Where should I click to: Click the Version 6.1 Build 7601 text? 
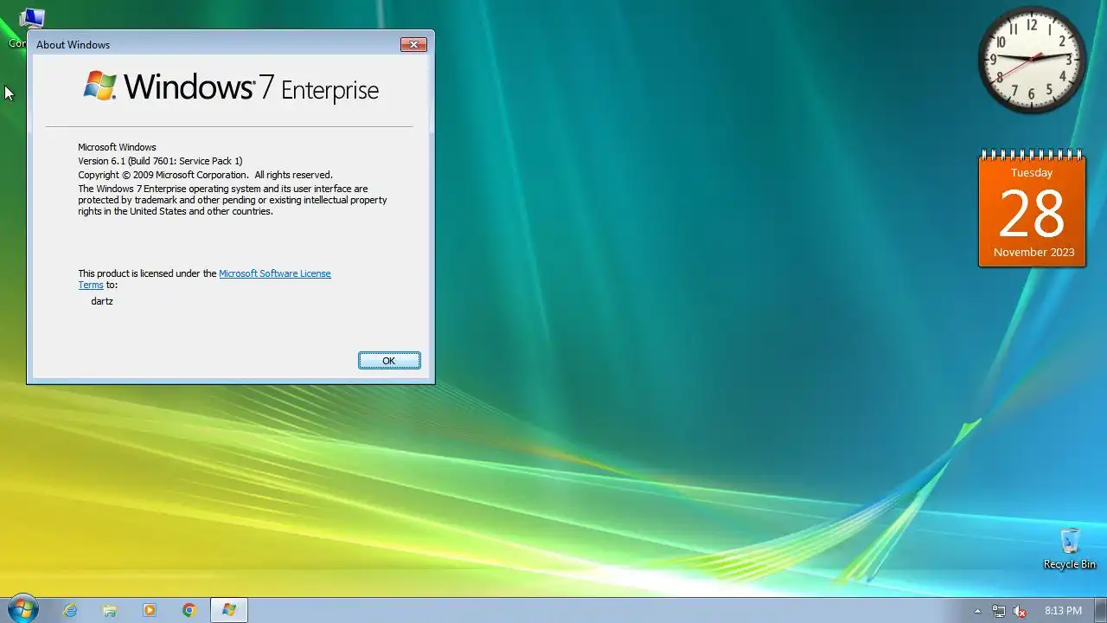pos(160,161)
